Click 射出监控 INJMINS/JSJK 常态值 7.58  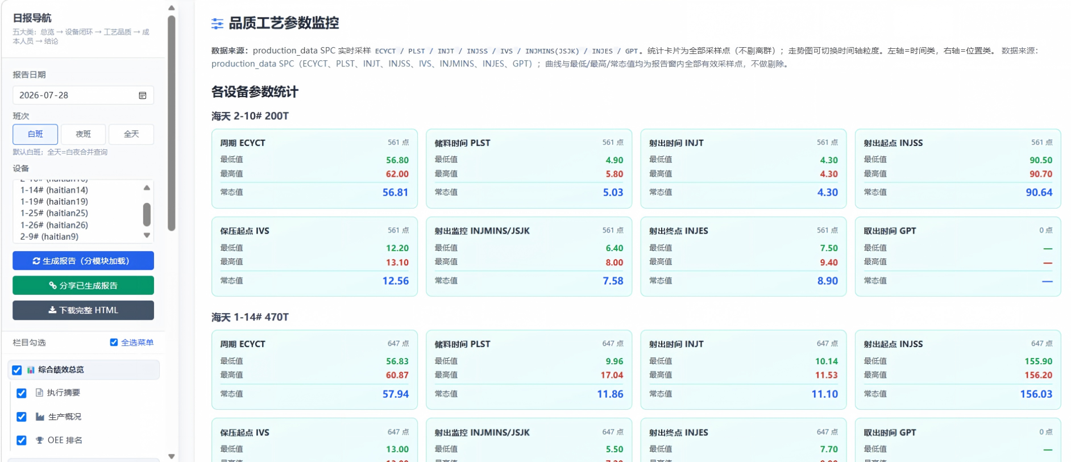[x=613, y=281]
